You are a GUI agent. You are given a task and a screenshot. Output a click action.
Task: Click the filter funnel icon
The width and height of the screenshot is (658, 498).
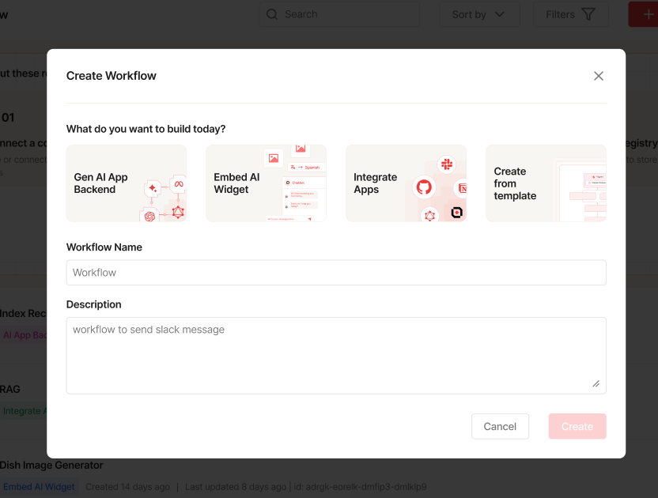tap(588, 14)
